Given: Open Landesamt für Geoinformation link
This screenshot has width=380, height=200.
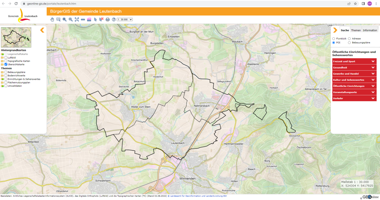Looking at the screenshot, I should coord(197,196).
